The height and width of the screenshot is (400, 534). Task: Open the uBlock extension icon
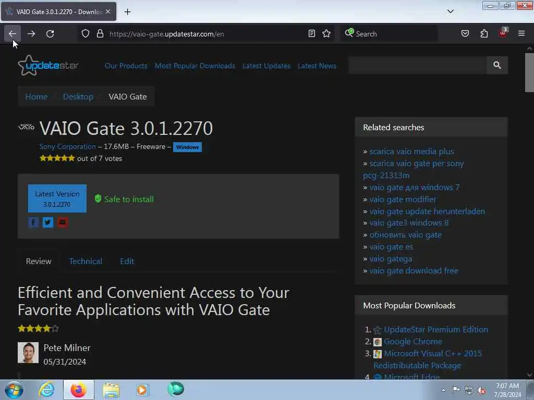(x=503, y=33)
